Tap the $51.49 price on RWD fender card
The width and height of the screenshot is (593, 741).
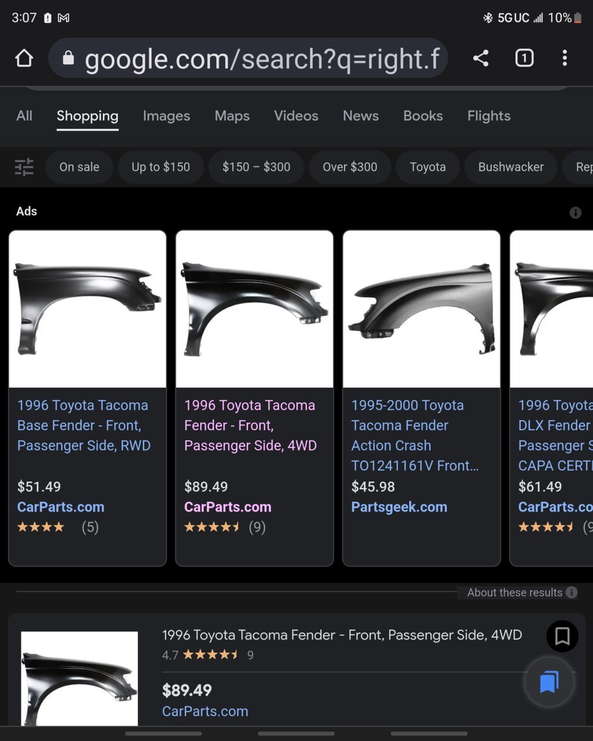(39, 487)
